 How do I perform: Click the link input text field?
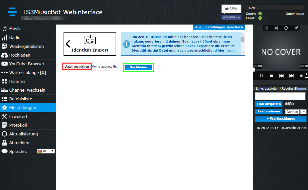(x=280, y=96)
